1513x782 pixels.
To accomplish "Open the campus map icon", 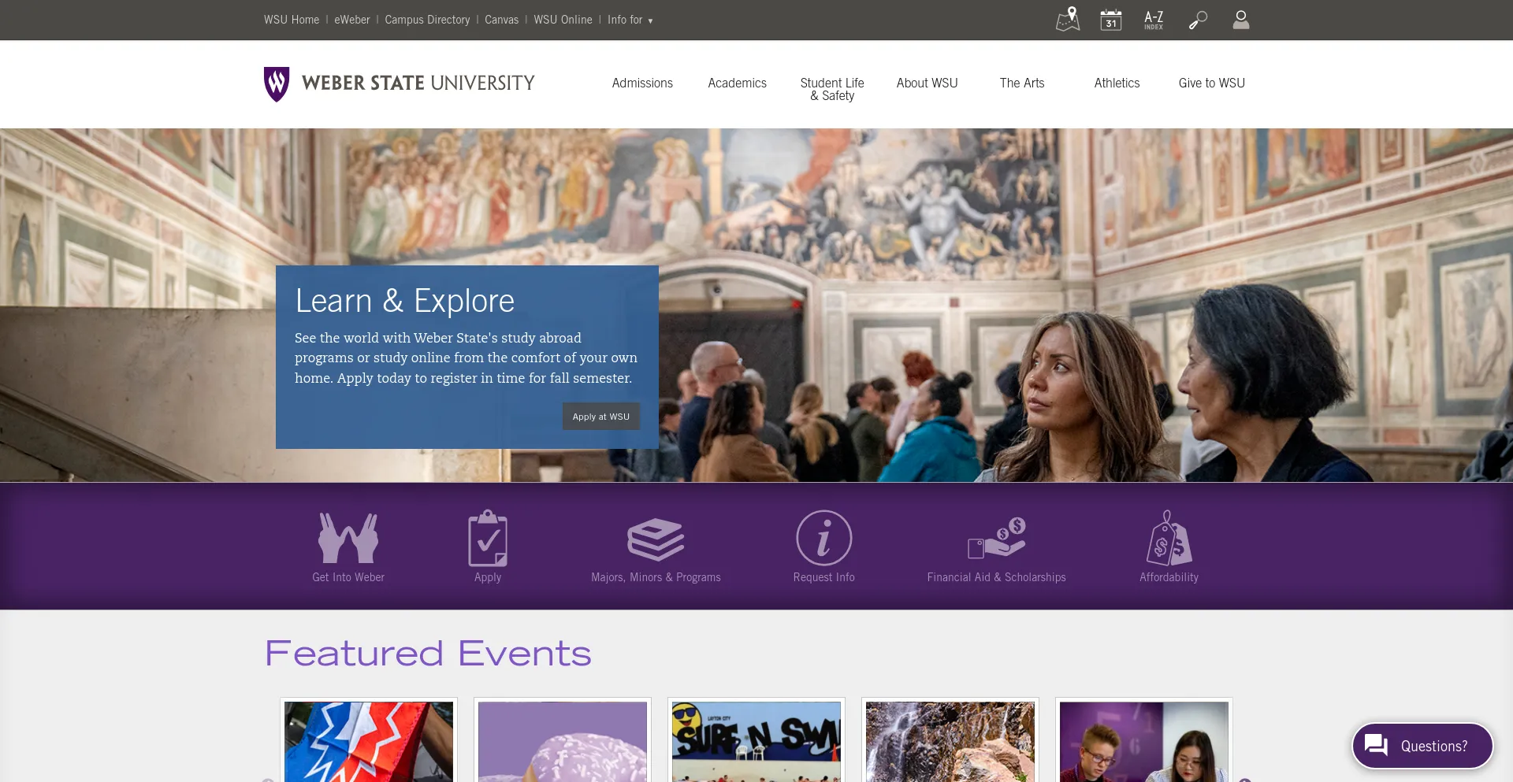I will coord(1066,20).
